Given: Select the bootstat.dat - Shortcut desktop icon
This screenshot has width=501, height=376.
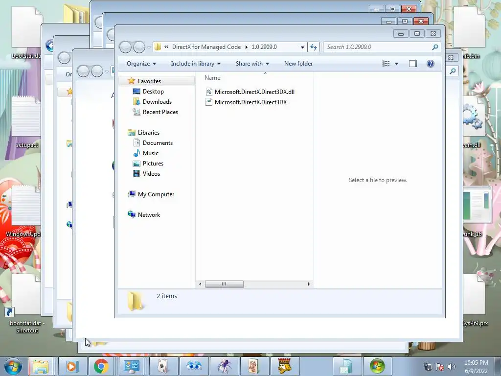Looking at the screenshot, I should coord(26,303).
